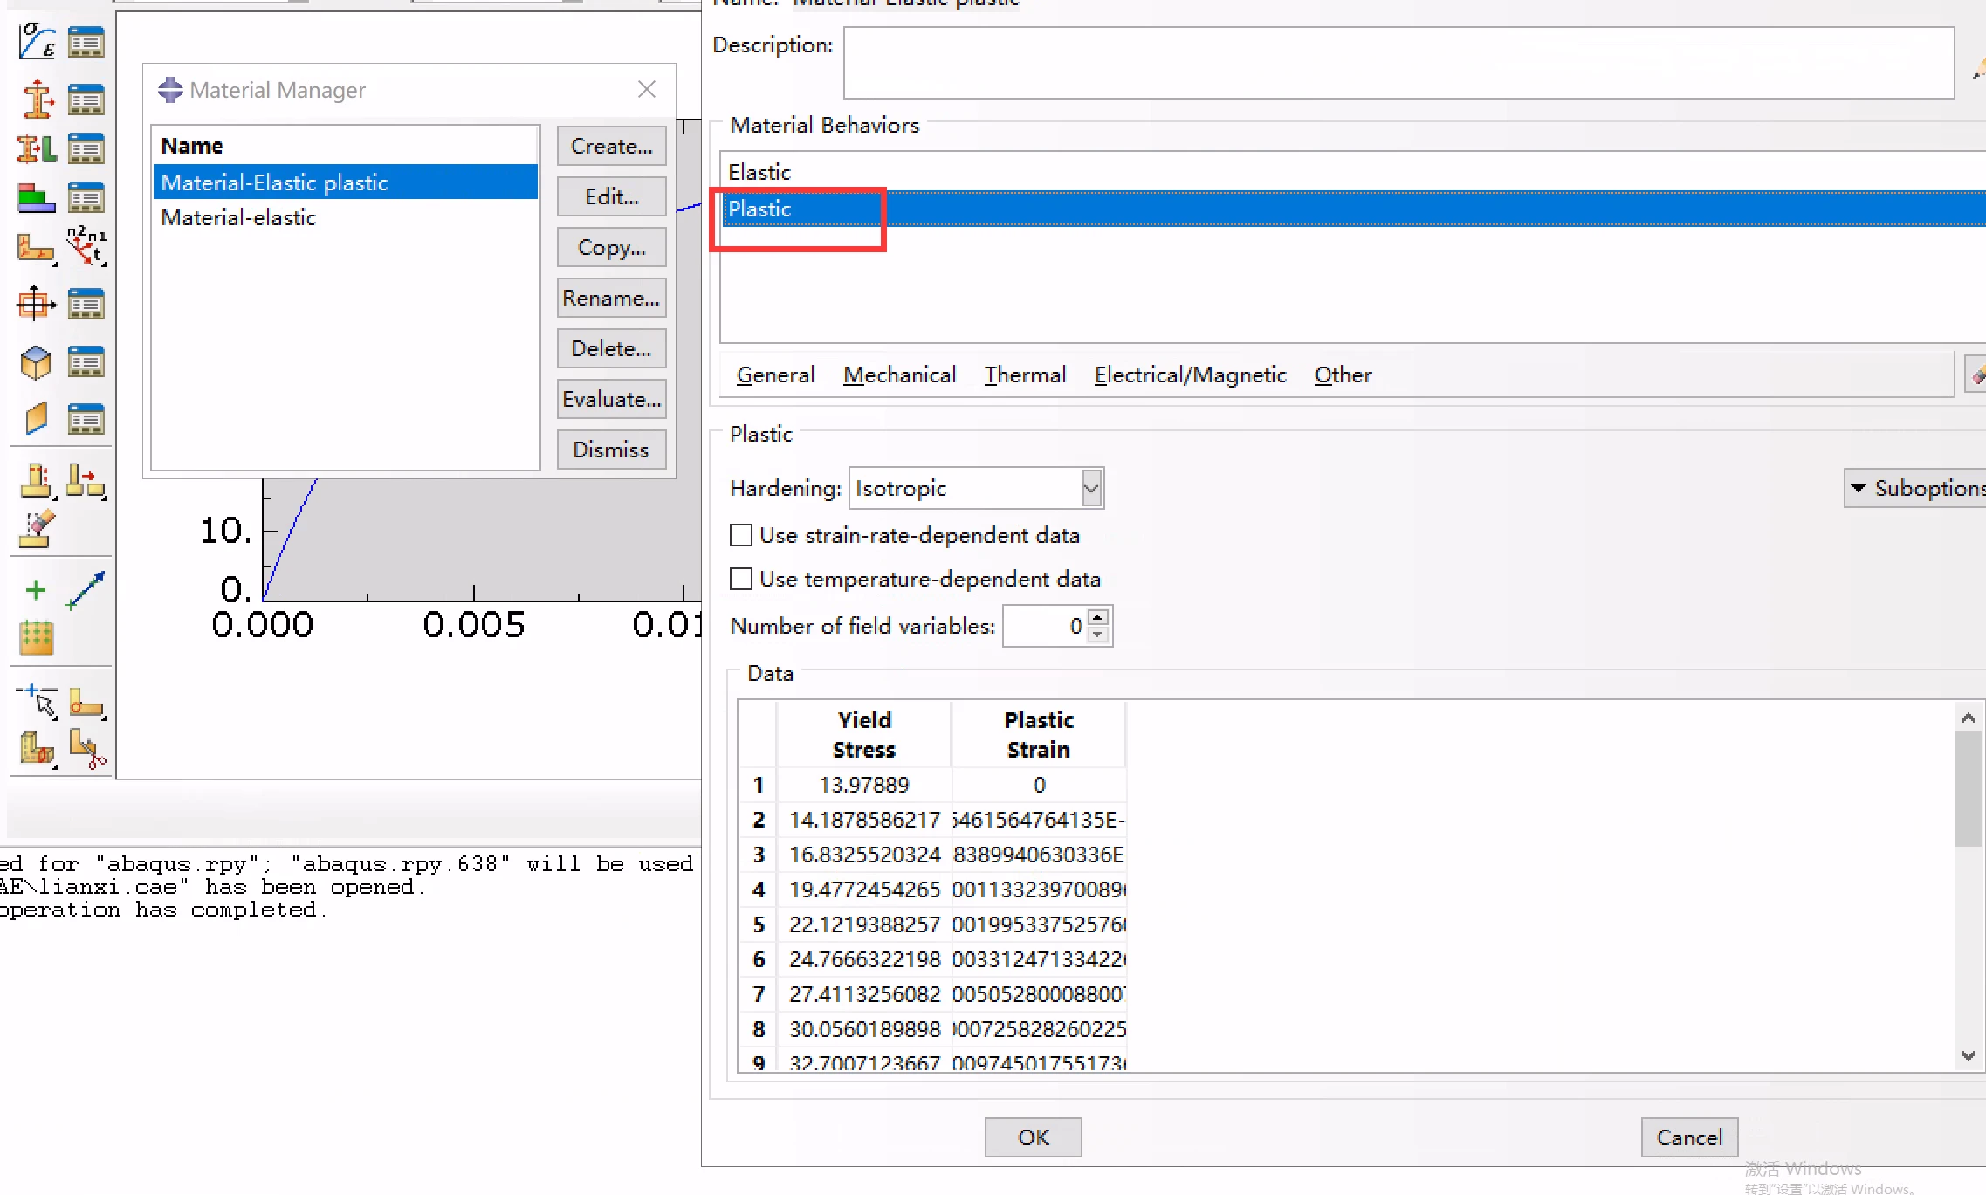Click the Create Profile crosshair icon
Screen dimensions: 1986x1195
37,304
